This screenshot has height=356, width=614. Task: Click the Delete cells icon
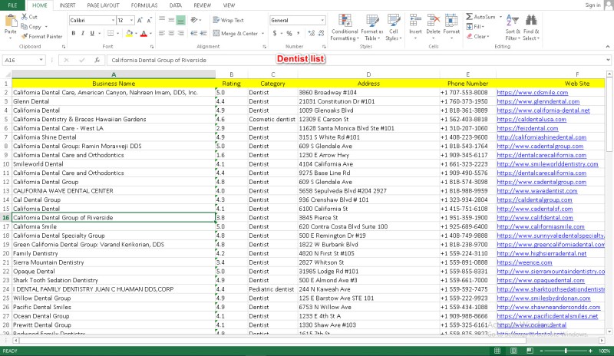click(433, 21)
